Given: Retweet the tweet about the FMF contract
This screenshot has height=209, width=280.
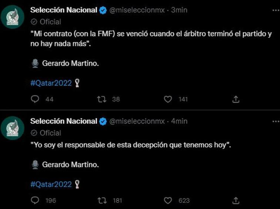Looking at the screenshot, I should pyautogui.click(x=101, y=99).
